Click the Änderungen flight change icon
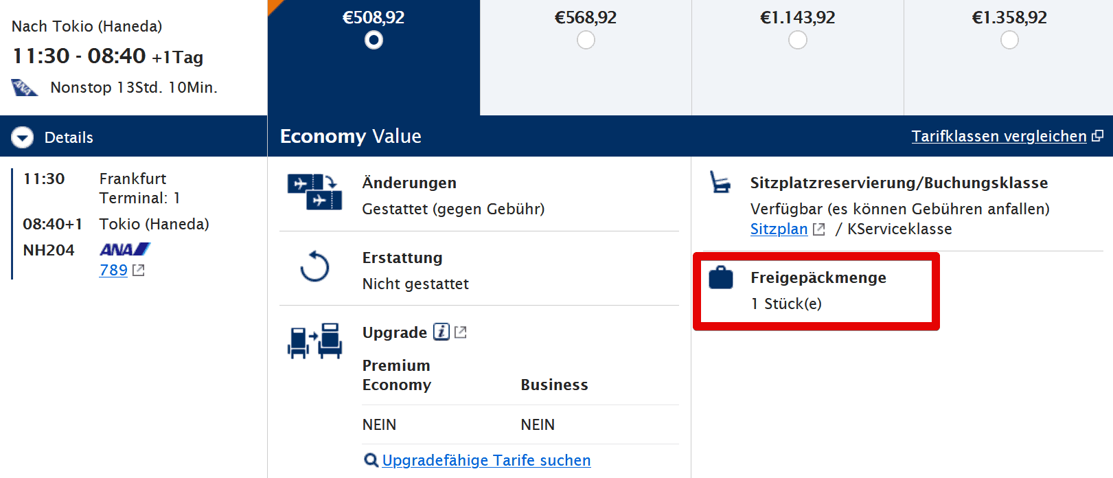This screenshot has height=478, width=1113. pyautogui.click(x=314, y=192)
